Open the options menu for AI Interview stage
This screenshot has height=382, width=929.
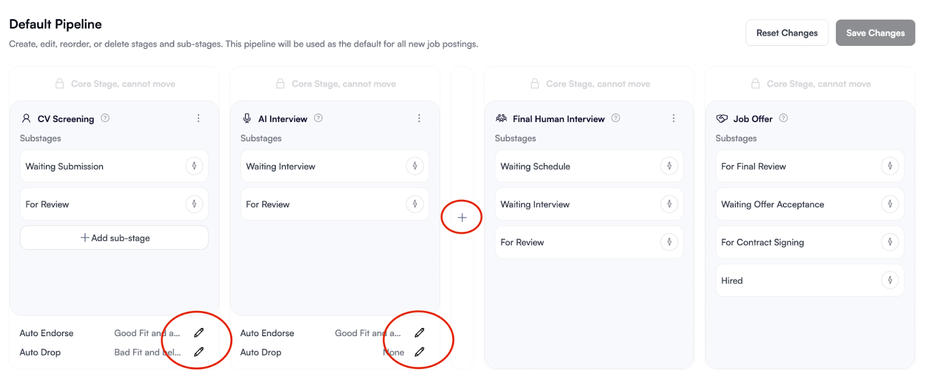[x=419, y=118]
